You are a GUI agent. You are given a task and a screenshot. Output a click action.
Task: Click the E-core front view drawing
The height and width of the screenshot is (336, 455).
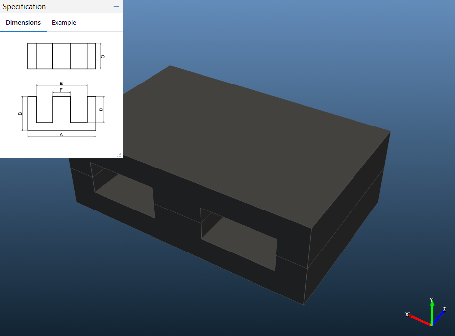[61, 114]
